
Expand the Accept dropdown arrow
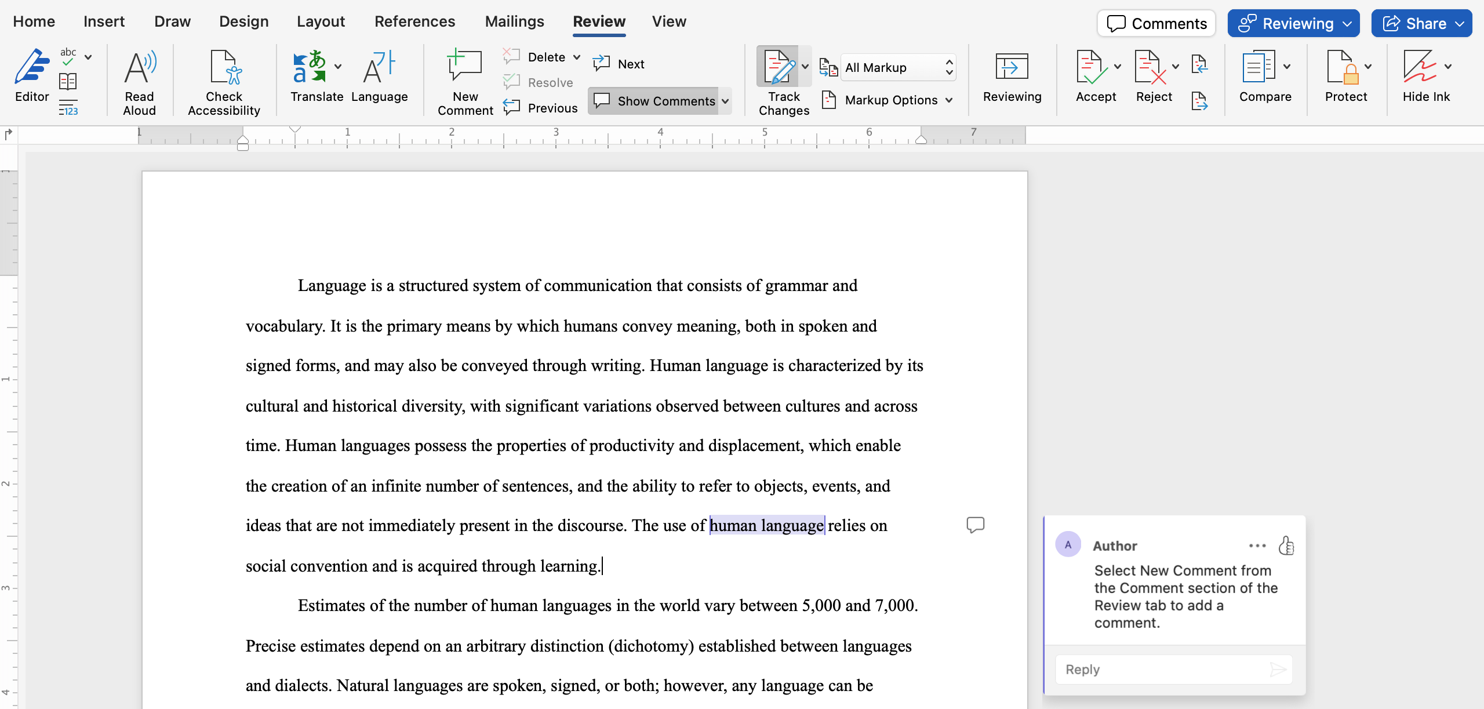[x=1117, y=67]
